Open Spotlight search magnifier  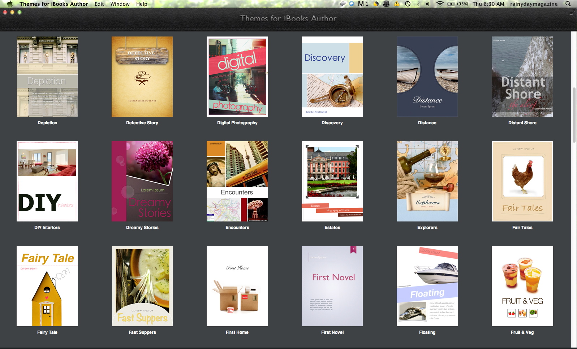click(x=568, y=4)
